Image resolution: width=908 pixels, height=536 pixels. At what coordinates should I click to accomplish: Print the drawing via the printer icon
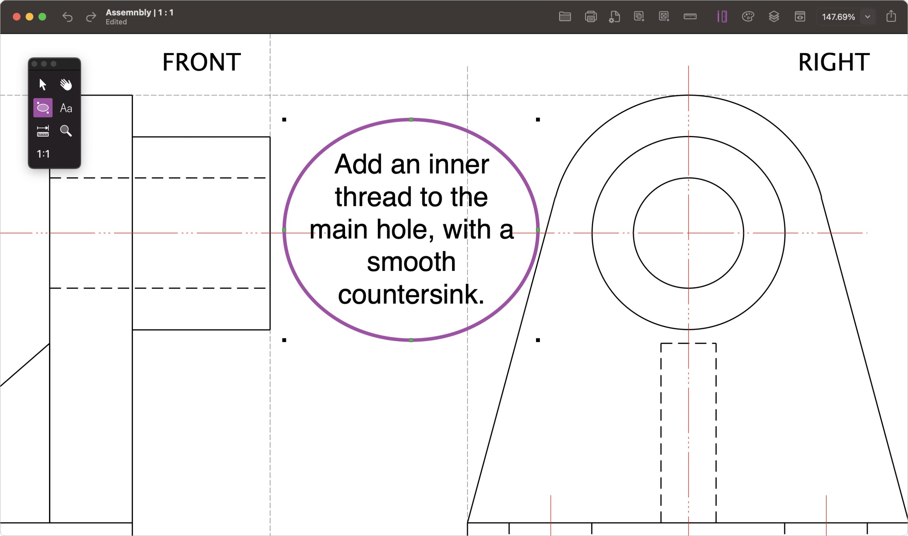point(591,17)
